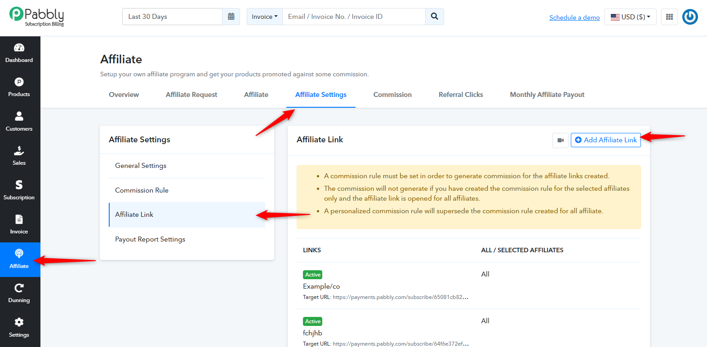Open the Dashboard sidebar icon
Screen dimensions: 707x347
19,48
